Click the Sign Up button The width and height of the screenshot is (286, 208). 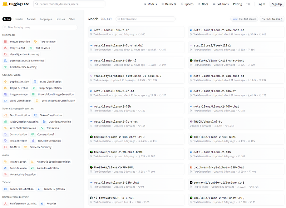tap(277, 4)
